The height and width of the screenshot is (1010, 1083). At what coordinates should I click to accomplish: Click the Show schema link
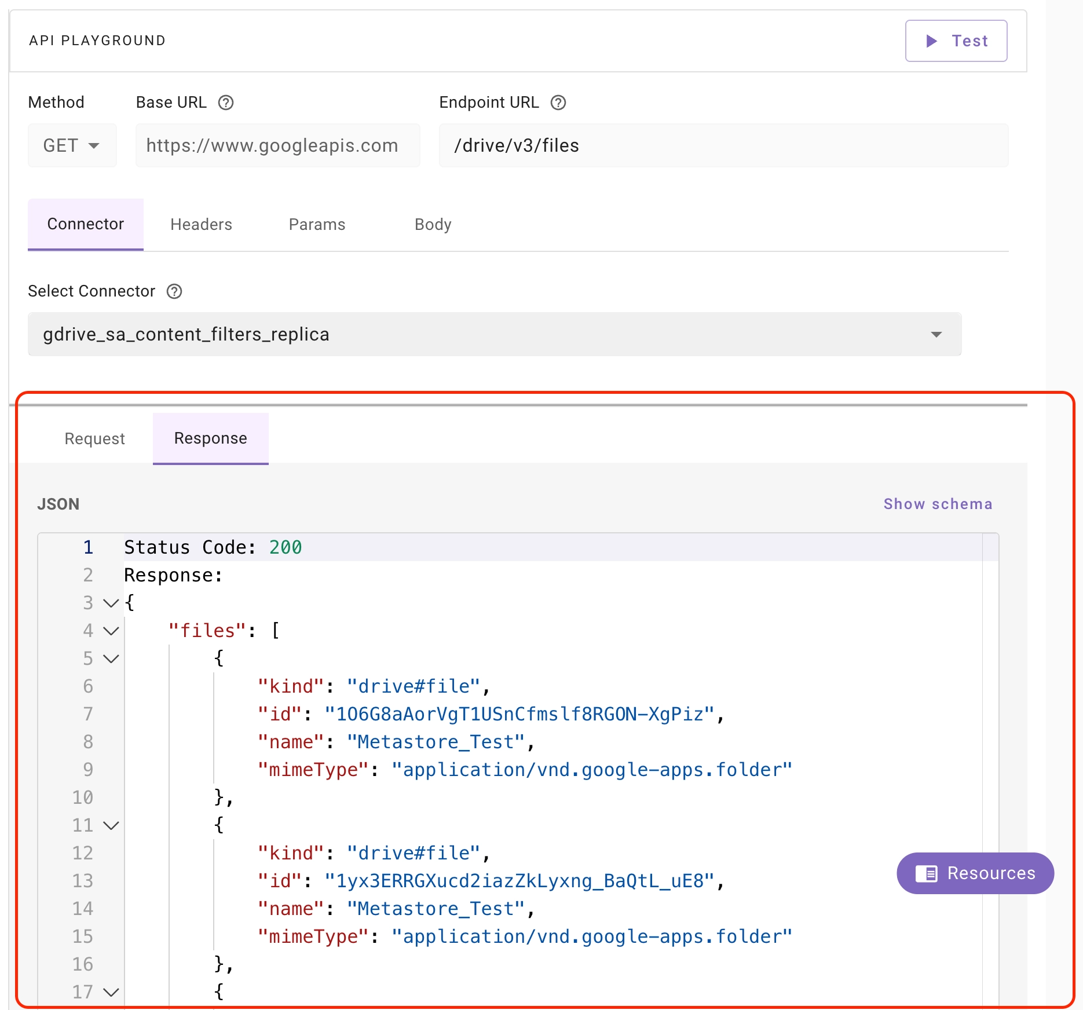[x=938, y=504]
